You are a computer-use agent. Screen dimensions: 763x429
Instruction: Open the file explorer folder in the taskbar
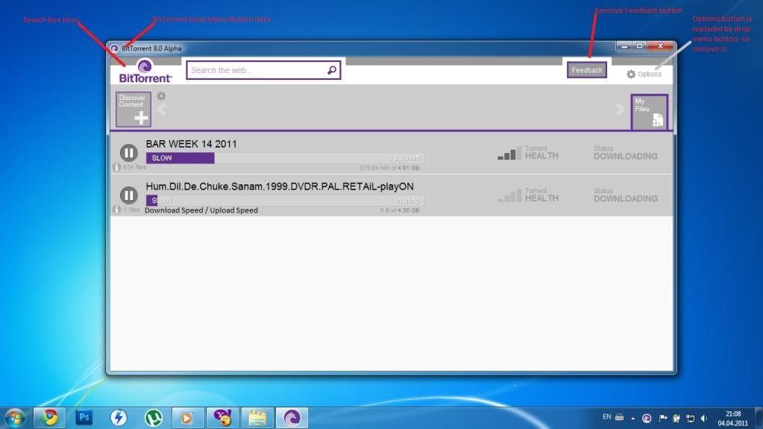pos(257,418)
